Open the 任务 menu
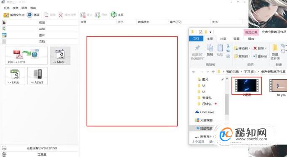The height and width of the screenshot is (157, 287). click(x=7, y=8)
